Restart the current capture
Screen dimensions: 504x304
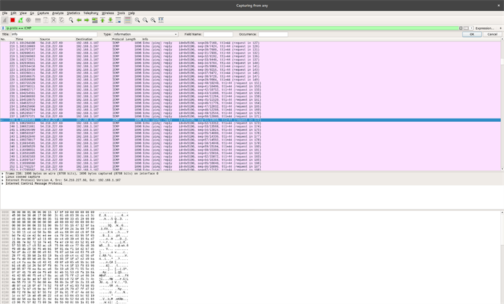tap(20, 20)
